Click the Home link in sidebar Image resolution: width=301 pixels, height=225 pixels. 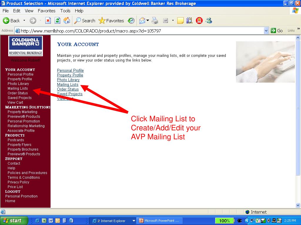click(10, 201)
